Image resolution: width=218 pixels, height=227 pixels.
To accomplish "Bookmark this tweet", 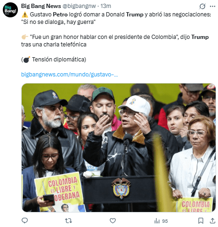I will click(201, 221).
